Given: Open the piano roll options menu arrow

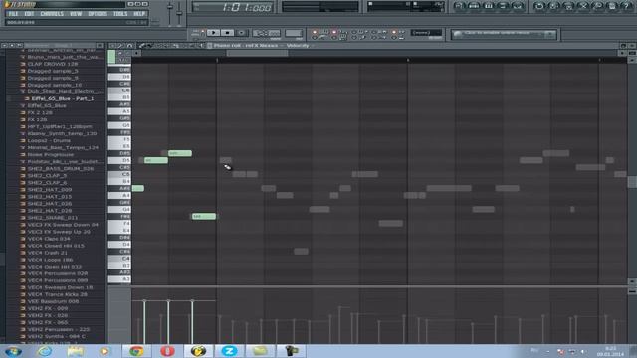Looking at the screenshot, I should 113,46.
